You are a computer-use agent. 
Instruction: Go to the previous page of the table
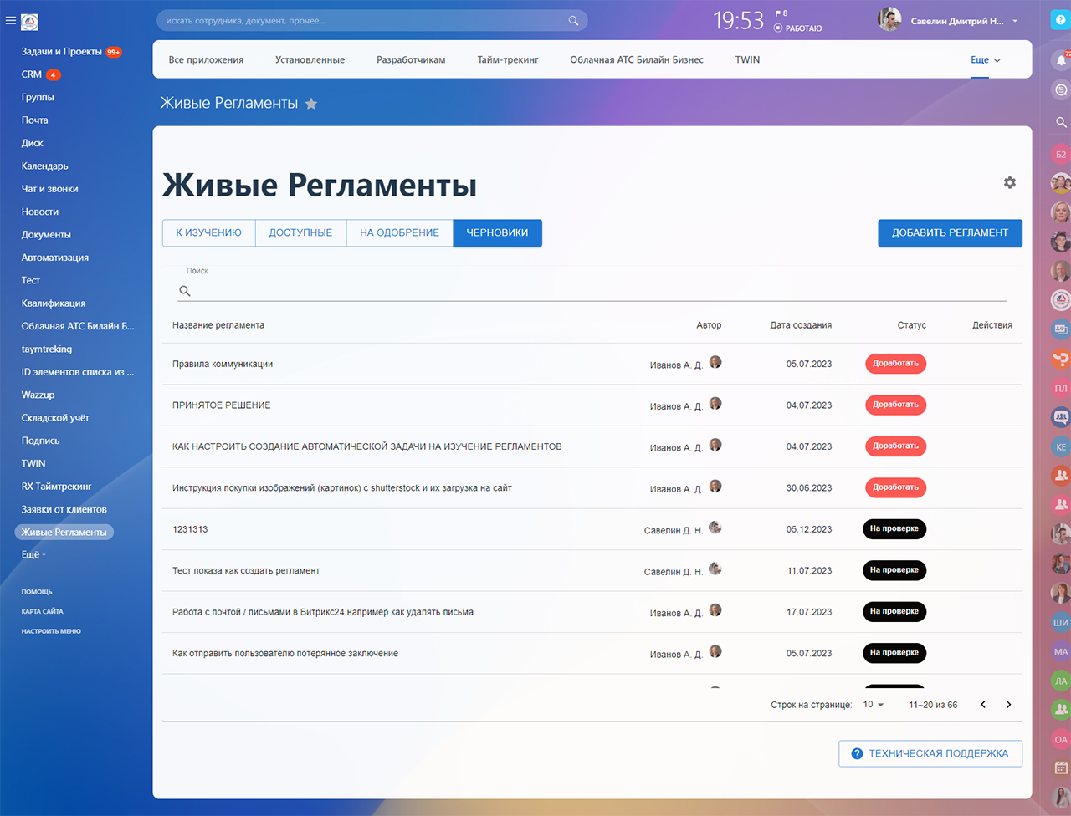[983, 705]
